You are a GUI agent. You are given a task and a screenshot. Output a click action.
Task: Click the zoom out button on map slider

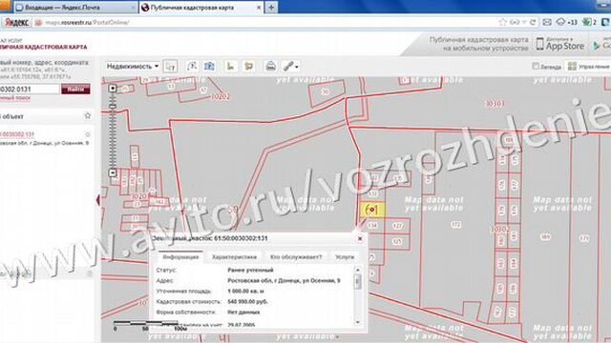113,172
